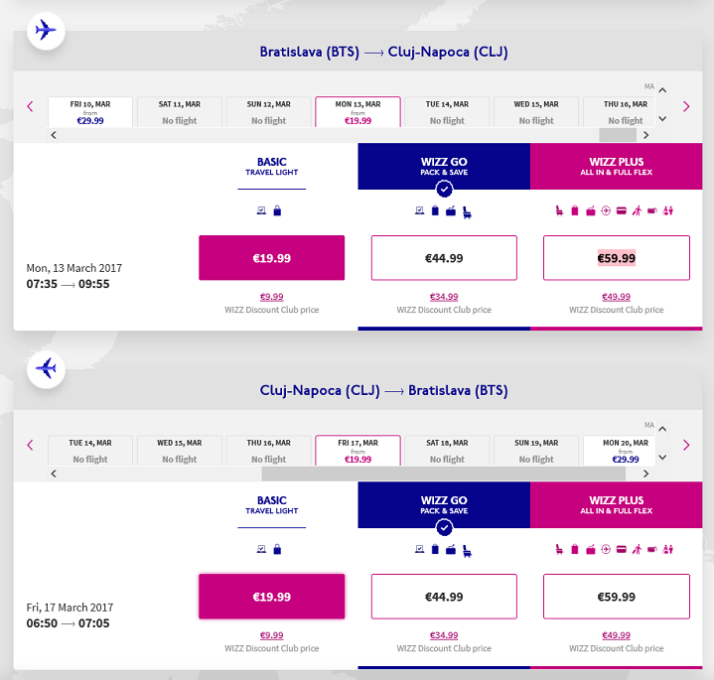Click seat icon under return WIZZ PLUS
The height and width of the screenshot is (680, 714).
pyautogui.click(x=559, y=549)
